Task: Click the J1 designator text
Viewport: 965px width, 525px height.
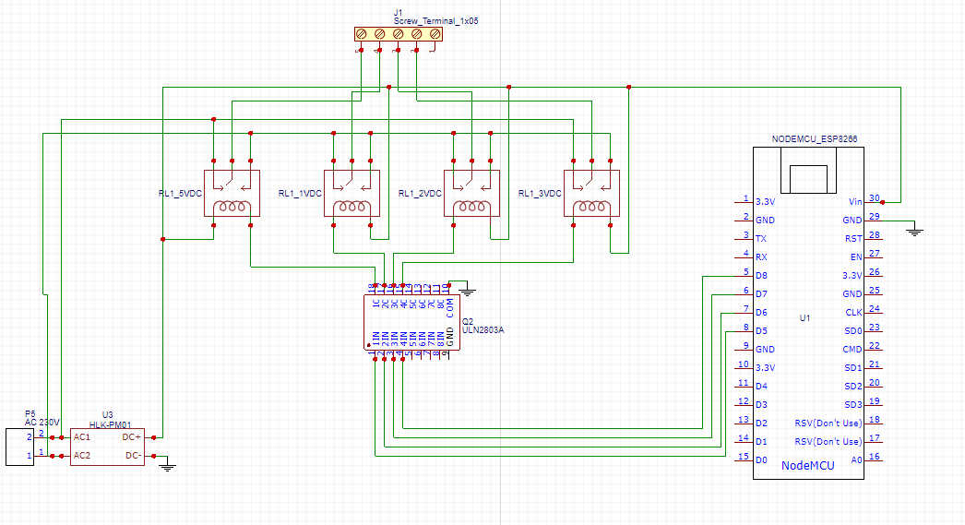Action: point(399,13)
